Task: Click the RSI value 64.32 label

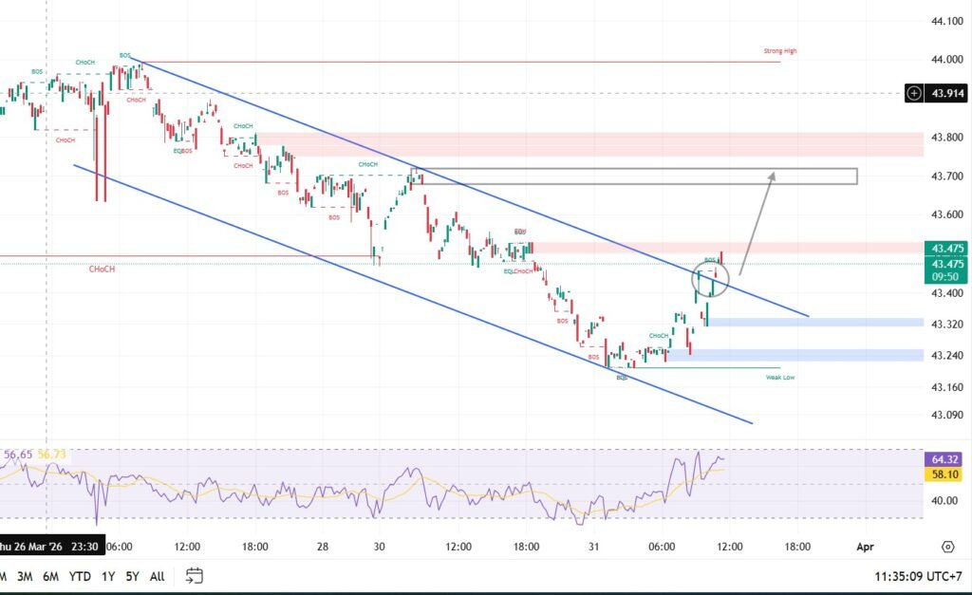Action: coord(944,457)
